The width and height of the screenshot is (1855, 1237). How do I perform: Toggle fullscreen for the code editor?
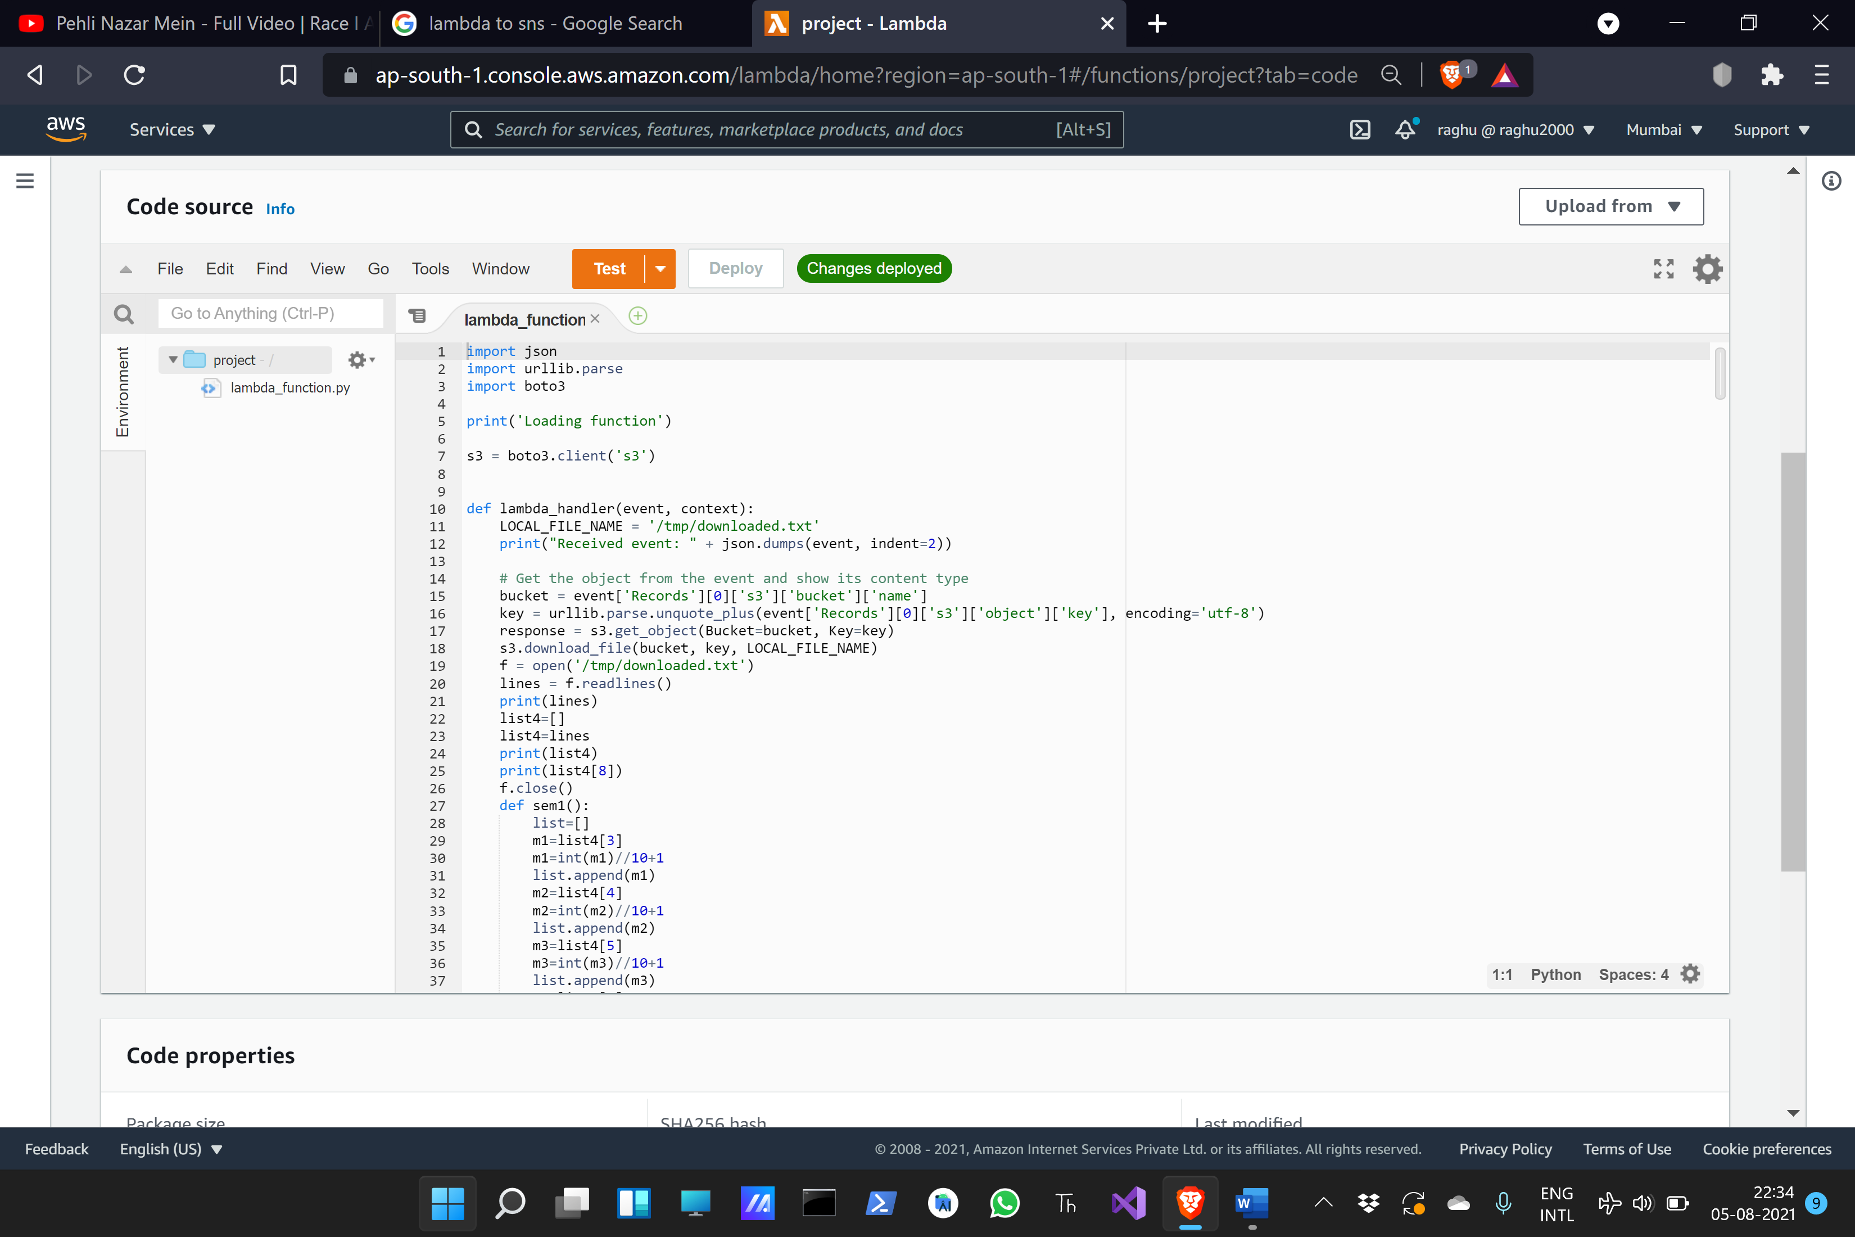coord(1663,269)
